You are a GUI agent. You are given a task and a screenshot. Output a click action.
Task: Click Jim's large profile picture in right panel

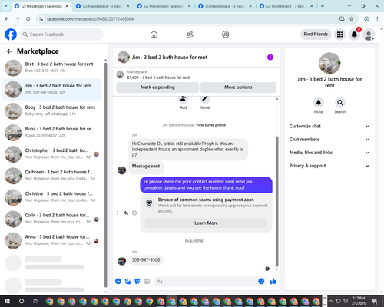(x=329, y=63)
